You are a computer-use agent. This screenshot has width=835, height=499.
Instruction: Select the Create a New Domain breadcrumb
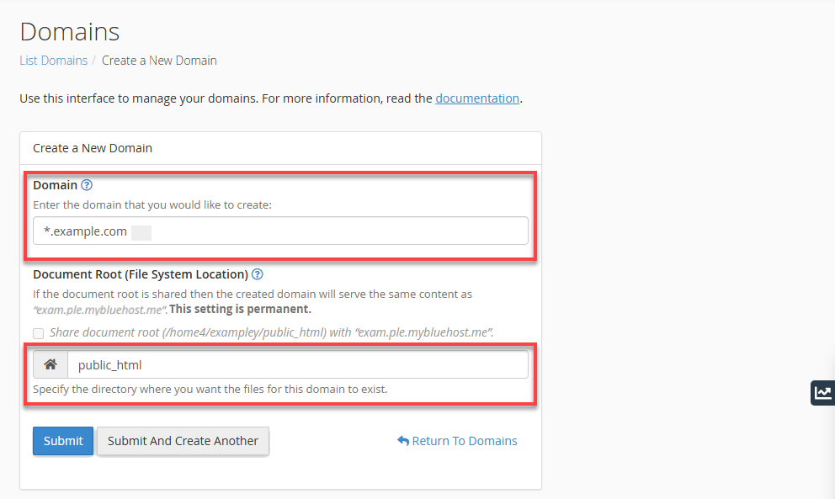coord(159,60)
